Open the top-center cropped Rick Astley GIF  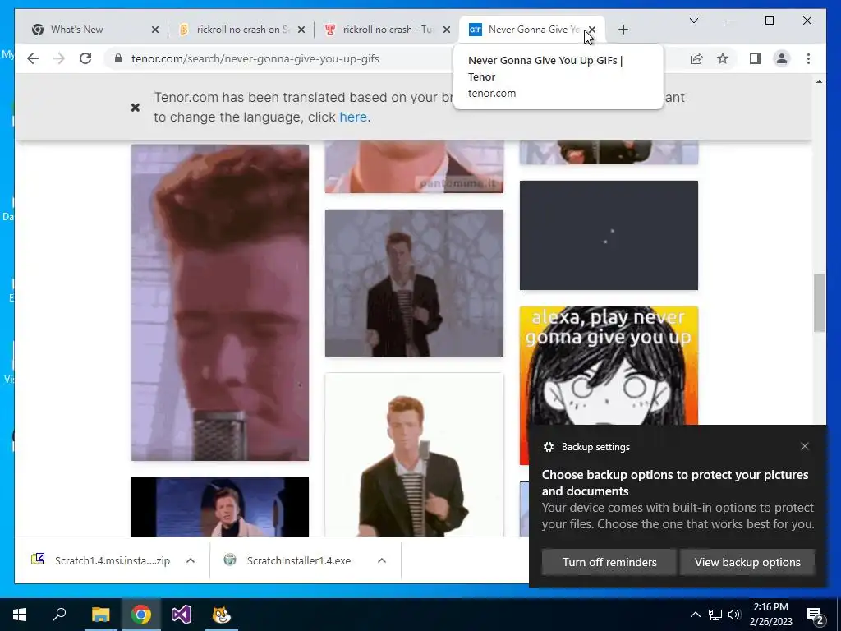tap(414, 166)
